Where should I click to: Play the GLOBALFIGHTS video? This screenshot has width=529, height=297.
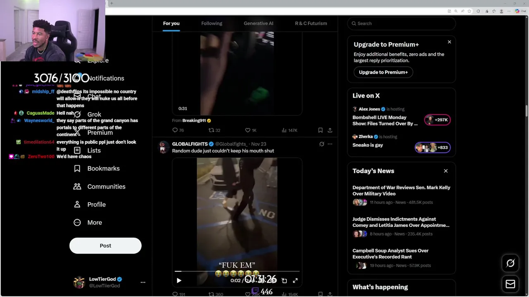(179, 280)
